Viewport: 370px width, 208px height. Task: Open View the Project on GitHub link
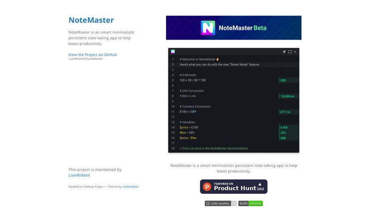(x=92, y=55)
